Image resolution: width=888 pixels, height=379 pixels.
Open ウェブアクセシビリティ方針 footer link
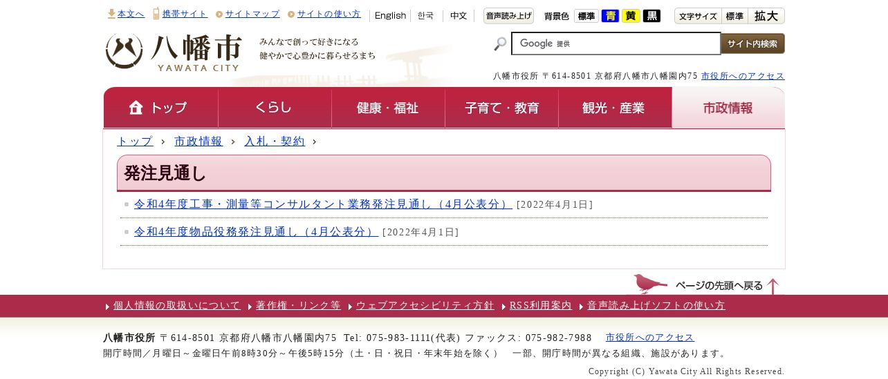coord(425,306)
